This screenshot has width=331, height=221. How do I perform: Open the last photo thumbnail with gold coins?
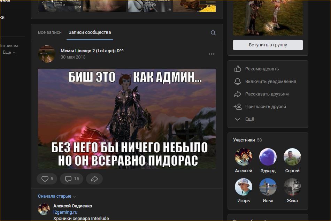(194, 6)
